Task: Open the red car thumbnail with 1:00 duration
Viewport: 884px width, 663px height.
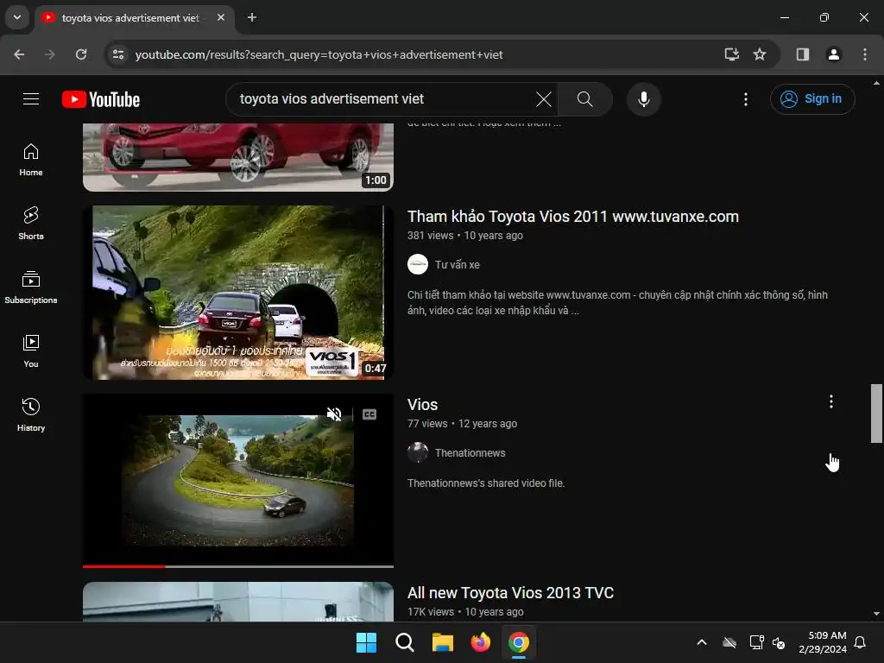Action: (x=238, y=157)
